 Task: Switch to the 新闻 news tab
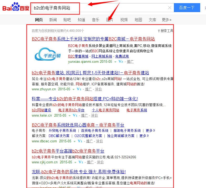tap(53, 20)
